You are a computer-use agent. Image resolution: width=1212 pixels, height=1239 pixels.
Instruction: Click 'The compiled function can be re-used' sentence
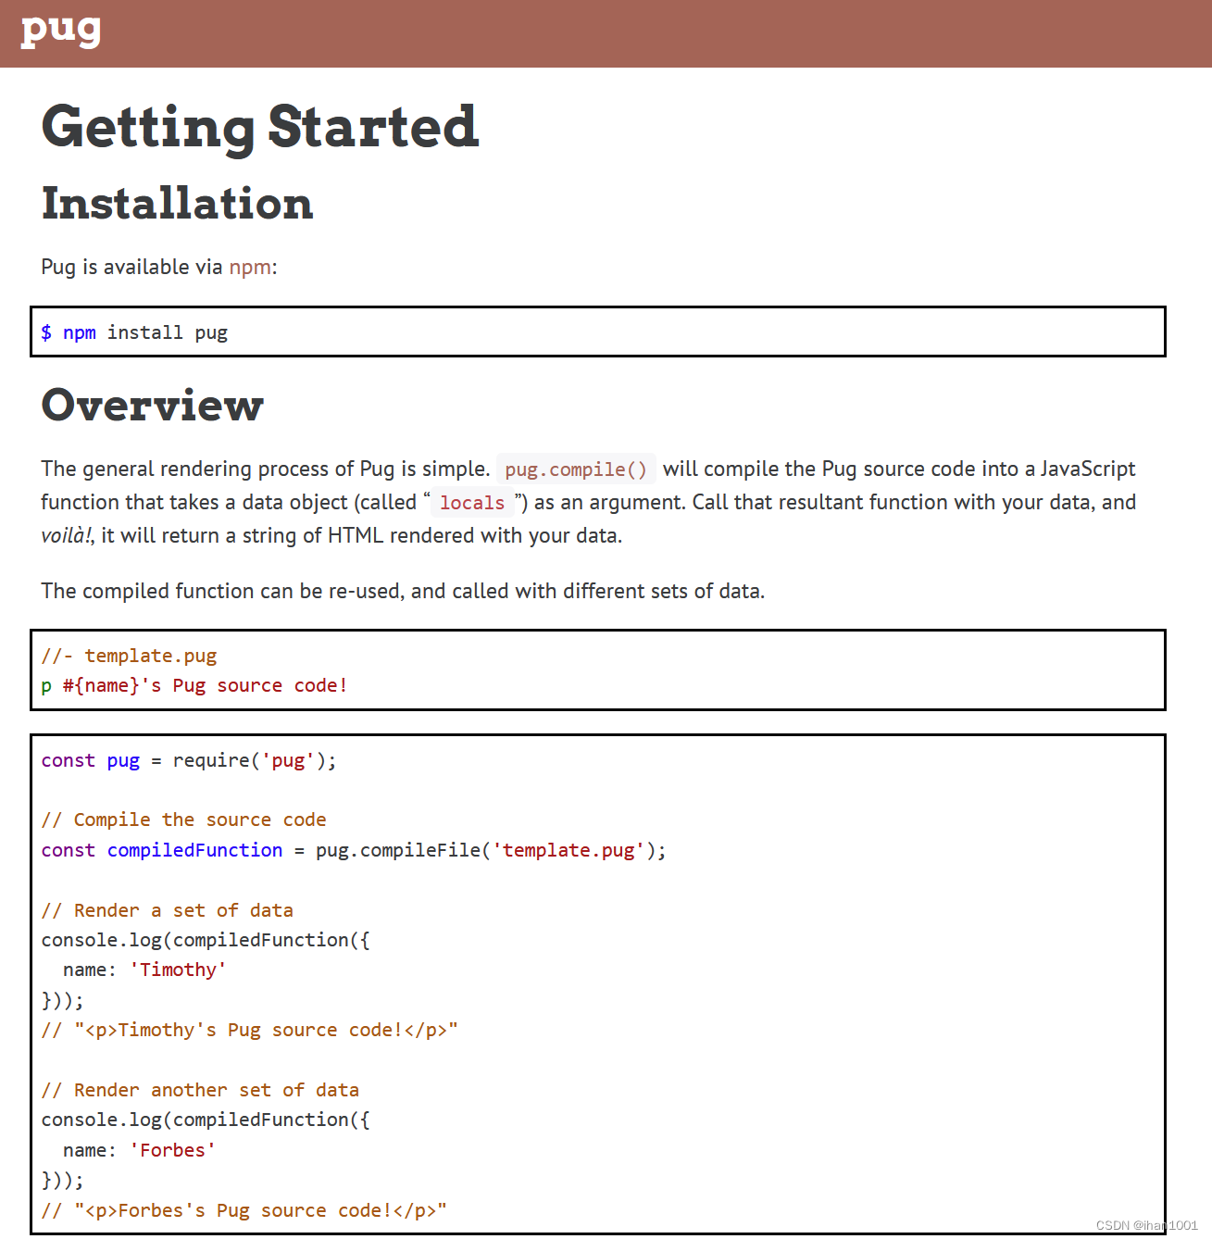[403, 591]
